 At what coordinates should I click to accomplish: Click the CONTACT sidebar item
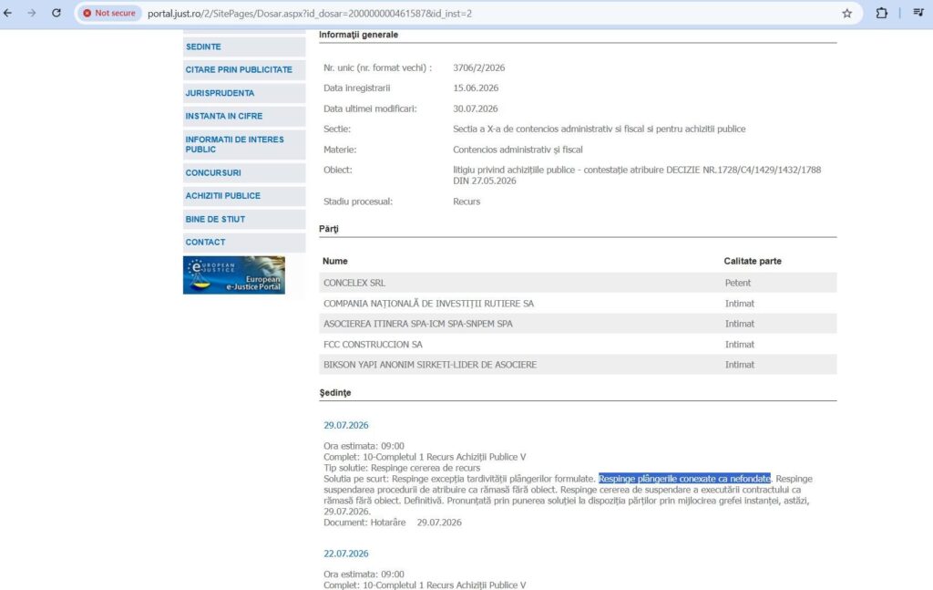point(244,243)
